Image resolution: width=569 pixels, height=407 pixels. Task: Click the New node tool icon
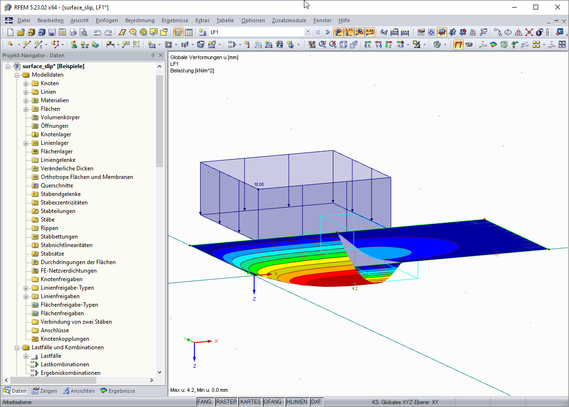[x=10, y=44]
